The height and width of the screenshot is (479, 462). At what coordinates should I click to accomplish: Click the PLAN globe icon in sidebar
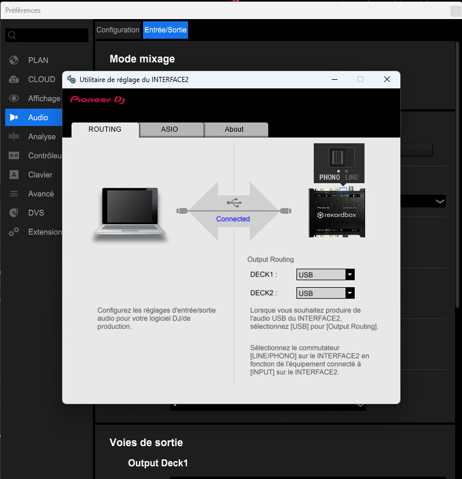[14, 60]
